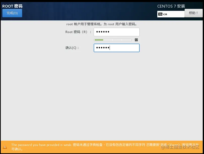Focus the 确认(C) confirm password field
Image resolution: width=204 pixels, height=154 pixels.
point(117,48)
